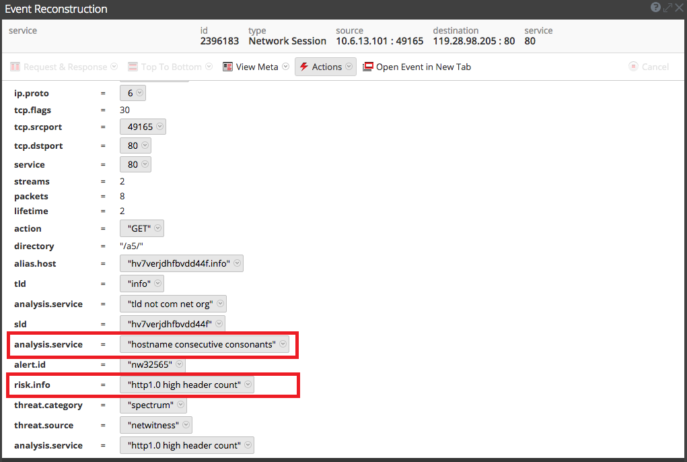Click the View Meta icon
Viewport: 687px width, 462px height.
(x=227, y=67)
